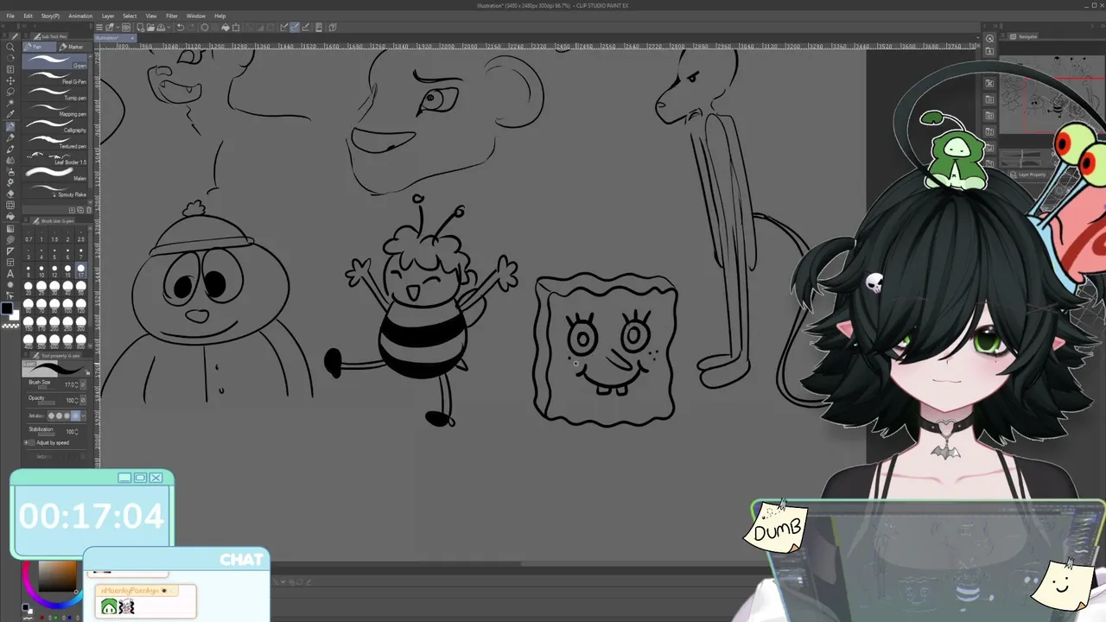Toggle Snap to Grid in command bar

(304, 27)
